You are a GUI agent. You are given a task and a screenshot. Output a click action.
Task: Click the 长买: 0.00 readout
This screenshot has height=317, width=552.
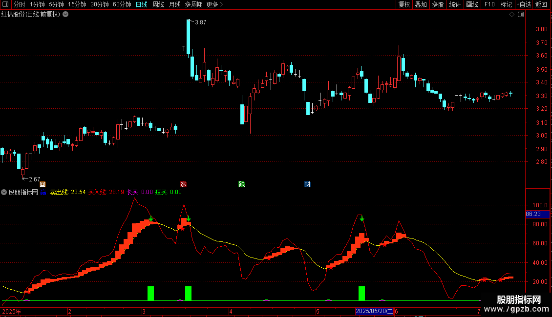[x=140, y=192]
